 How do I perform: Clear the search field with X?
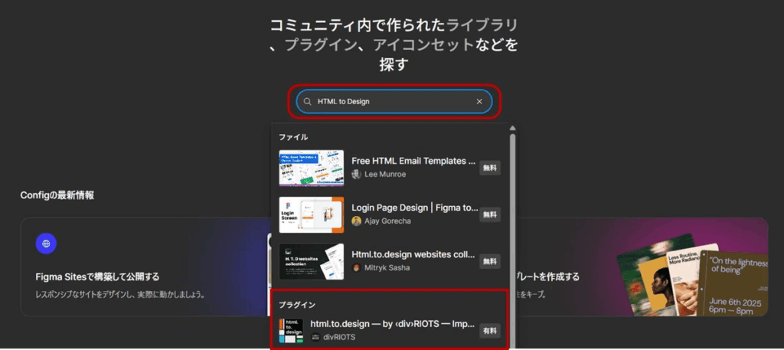(x=479, y=102)
